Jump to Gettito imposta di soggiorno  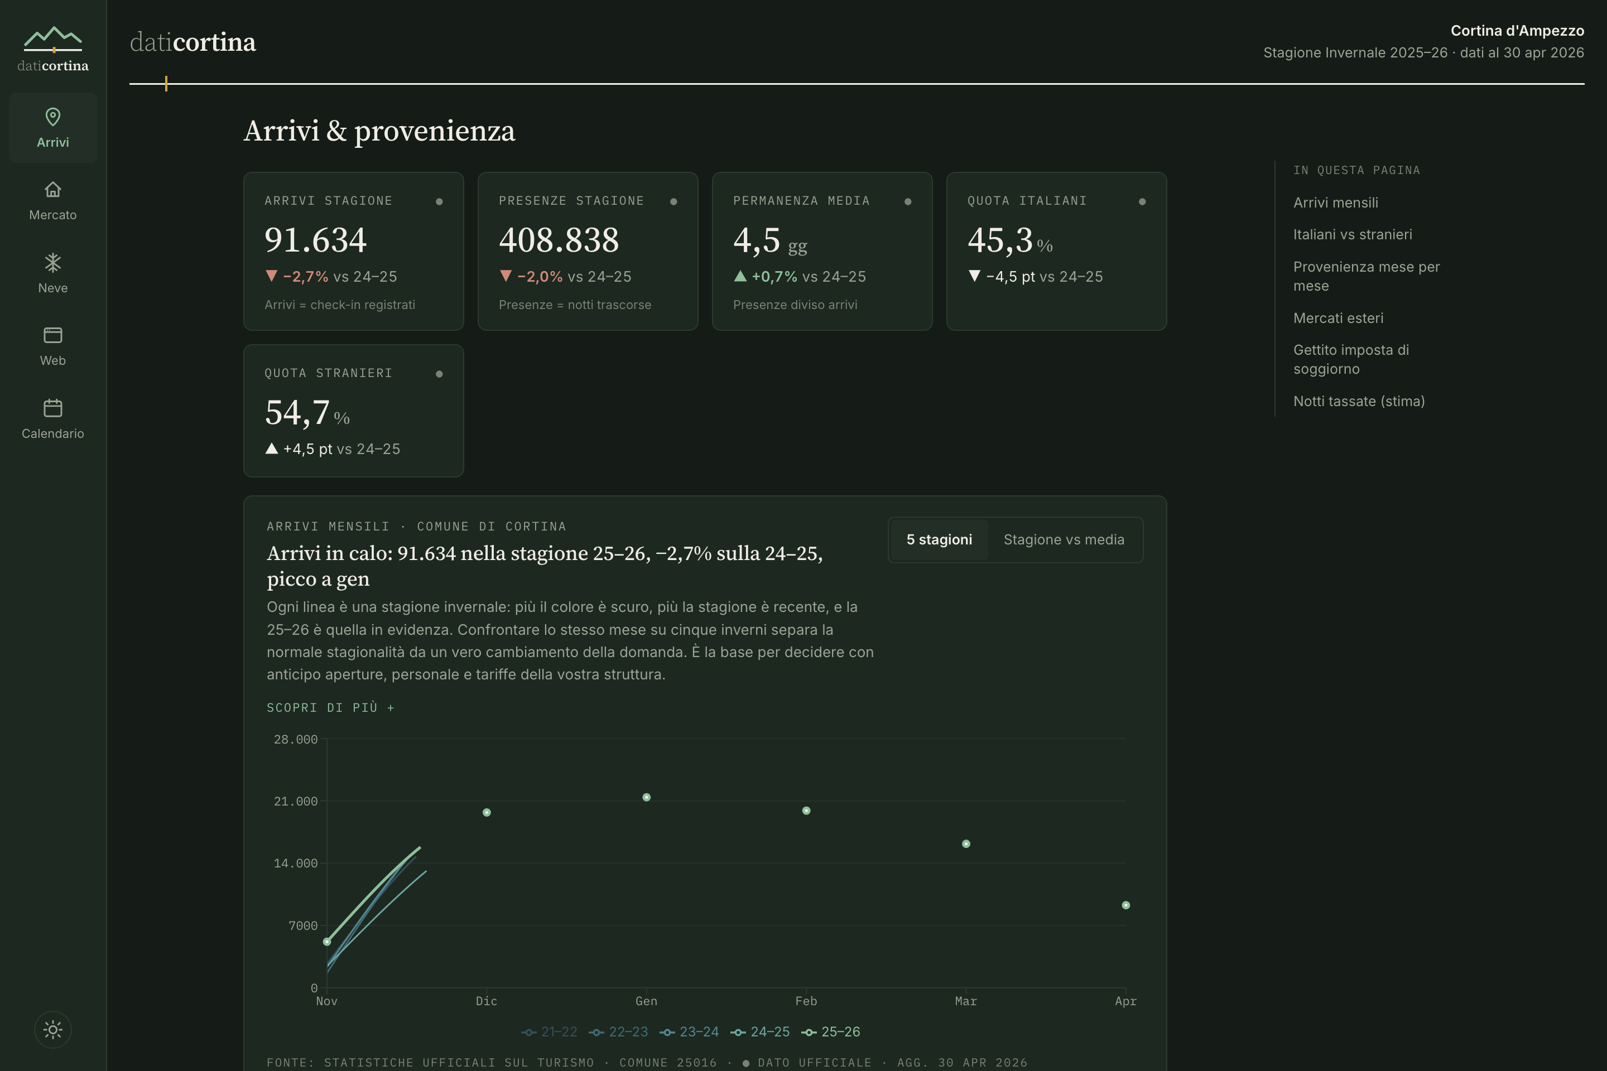[1351, 359]
